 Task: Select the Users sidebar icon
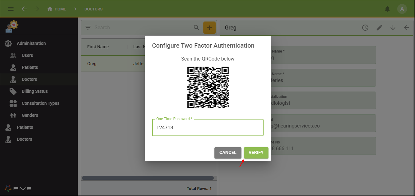tap(13, 55)
